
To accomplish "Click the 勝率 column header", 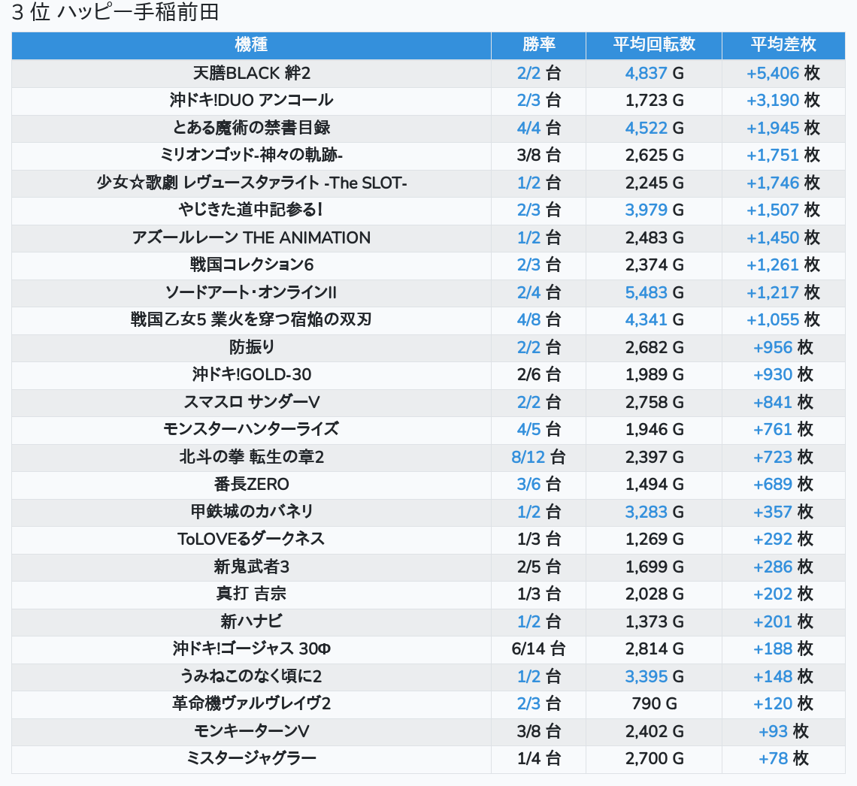I will pos(538,45).
